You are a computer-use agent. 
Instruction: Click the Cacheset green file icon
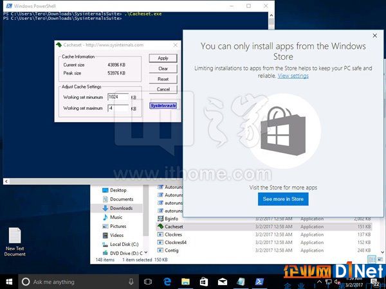click(160, 226)
